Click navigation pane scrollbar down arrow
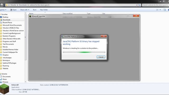169x95 pixels. click(25, 82)
